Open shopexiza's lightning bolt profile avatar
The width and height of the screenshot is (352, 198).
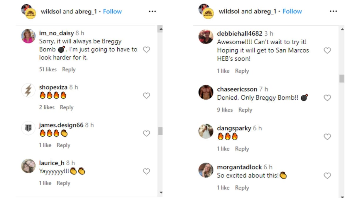coord(28,90)
